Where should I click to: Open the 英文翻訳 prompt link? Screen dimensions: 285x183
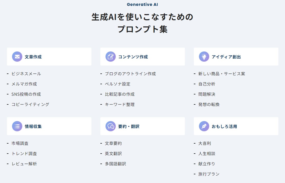click(113, 154)
